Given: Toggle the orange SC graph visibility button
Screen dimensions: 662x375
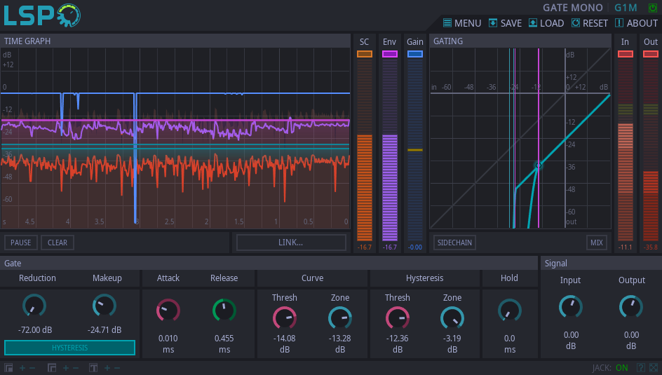Looking at the screenshot, I should (365, 54).
